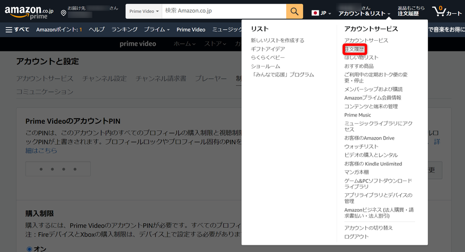Click ビデオの購入とレンタル link
Image resolution: width=465 pixels, height=252 pixels.
coord(371,155)
